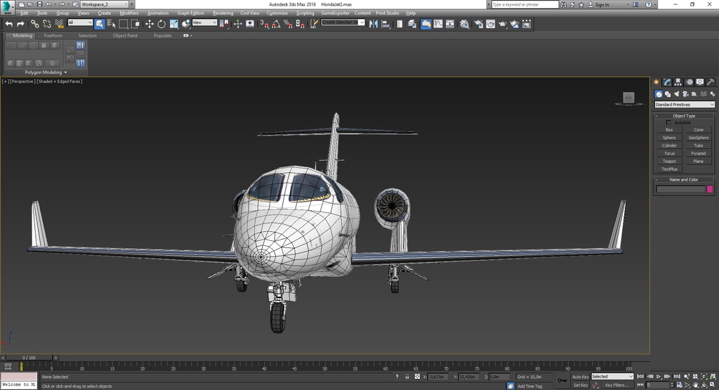719x390 pixels.
Task: Click the Mirror tool icon
Action: pyautogui.click(x=374, y=24)
